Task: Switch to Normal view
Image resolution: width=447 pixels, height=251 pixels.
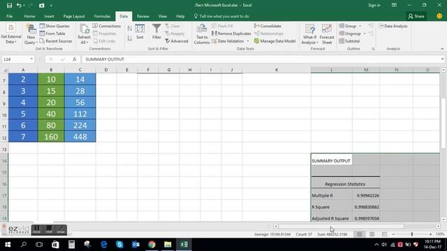Action: coord(359,234)
